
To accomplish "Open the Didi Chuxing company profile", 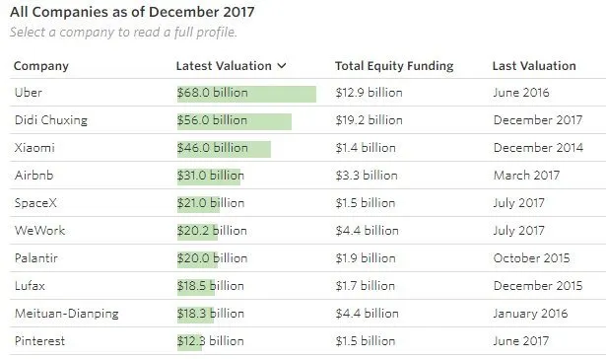I will [x=51, y=120].
